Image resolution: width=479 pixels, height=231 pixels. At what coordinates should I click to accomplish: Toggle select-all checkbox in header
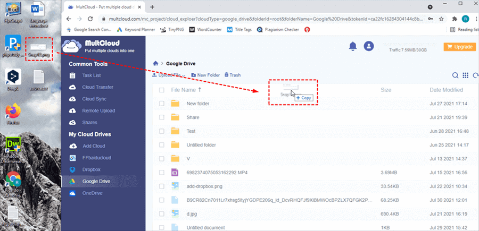162,90
